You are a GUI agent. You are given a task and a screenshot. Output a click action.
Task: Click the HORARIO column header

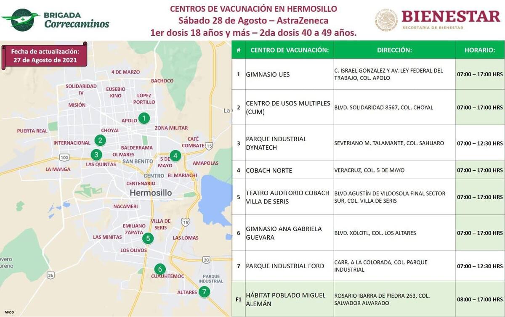point(480,50)
